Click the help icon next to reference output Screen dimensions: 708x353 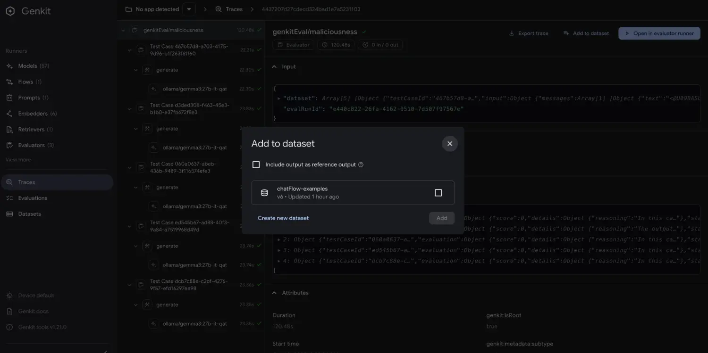(x=361, y=165)
